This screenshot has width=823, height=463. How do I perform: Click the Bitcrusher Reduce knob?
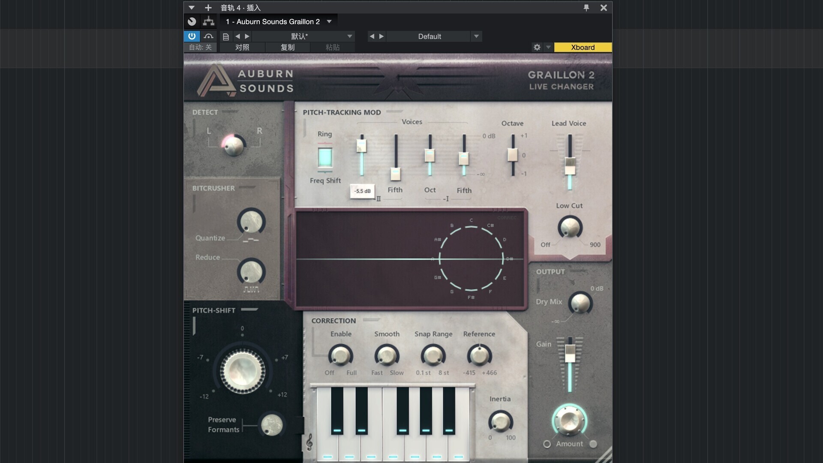[251, 271]
